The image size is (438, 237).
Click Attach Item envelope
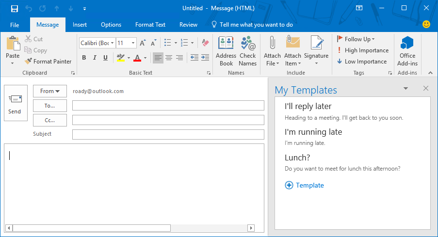click(x=292, y=51)
